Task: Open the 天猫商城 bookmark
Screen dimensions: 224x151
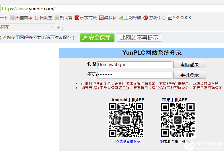Action: pos(21,18)
